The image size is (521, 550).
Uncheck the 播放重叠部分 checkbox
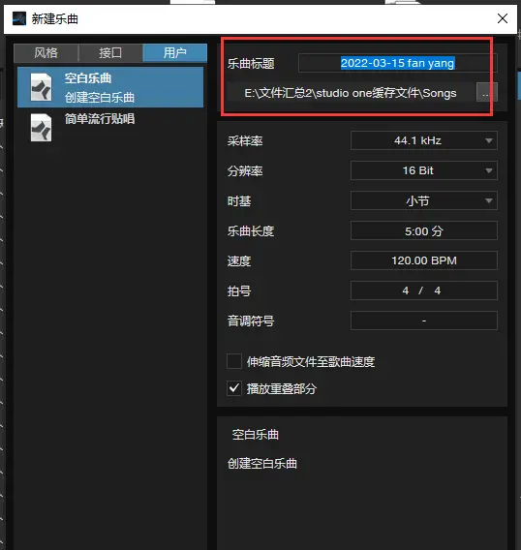(x=234, y=388)
